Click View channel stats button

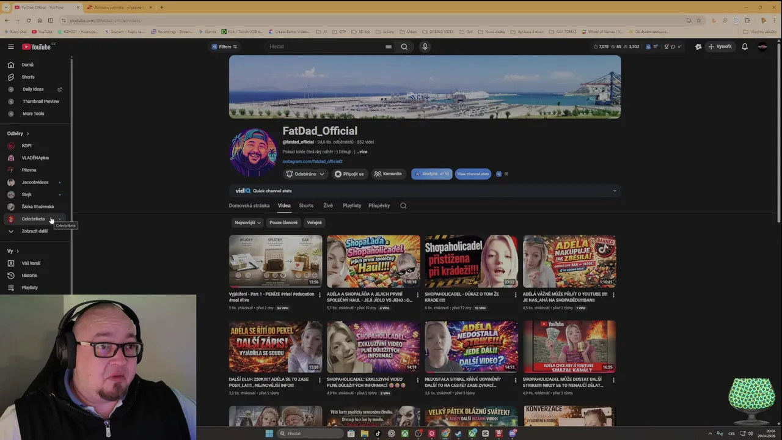coord(473,174)
